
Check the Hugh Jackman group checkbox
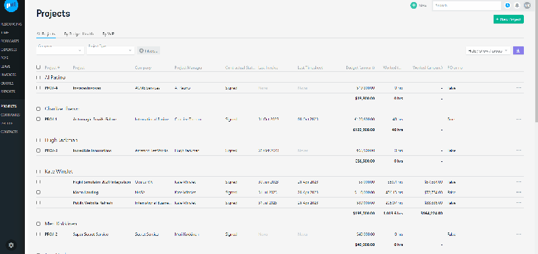[x=38, y=140]
